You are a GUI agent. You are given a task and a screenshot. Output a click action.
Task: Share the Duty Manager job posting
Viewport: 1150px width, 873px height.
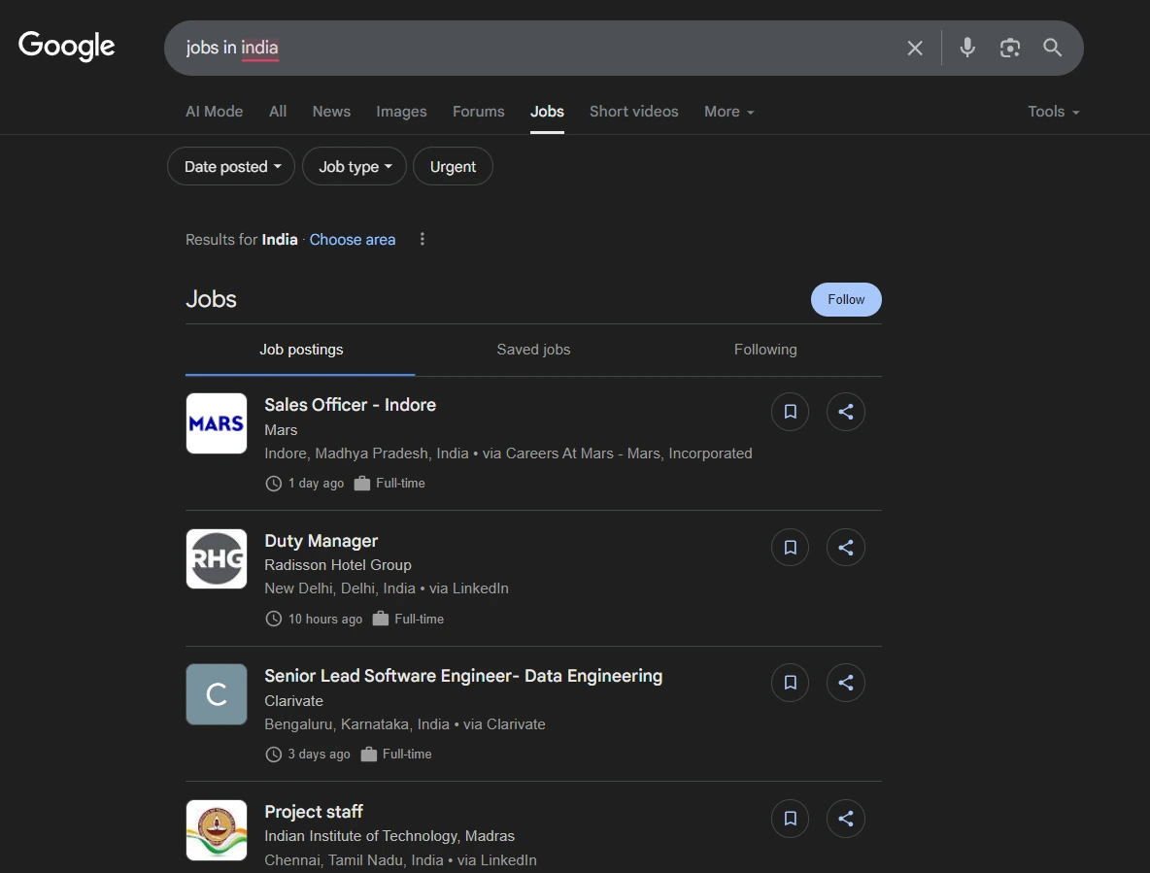846,548
